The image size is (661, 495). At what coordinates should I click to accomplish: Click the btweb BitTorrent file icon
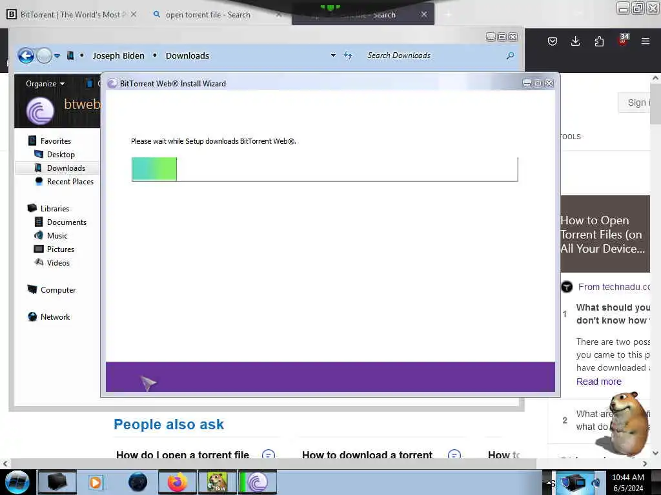(40, 111)
